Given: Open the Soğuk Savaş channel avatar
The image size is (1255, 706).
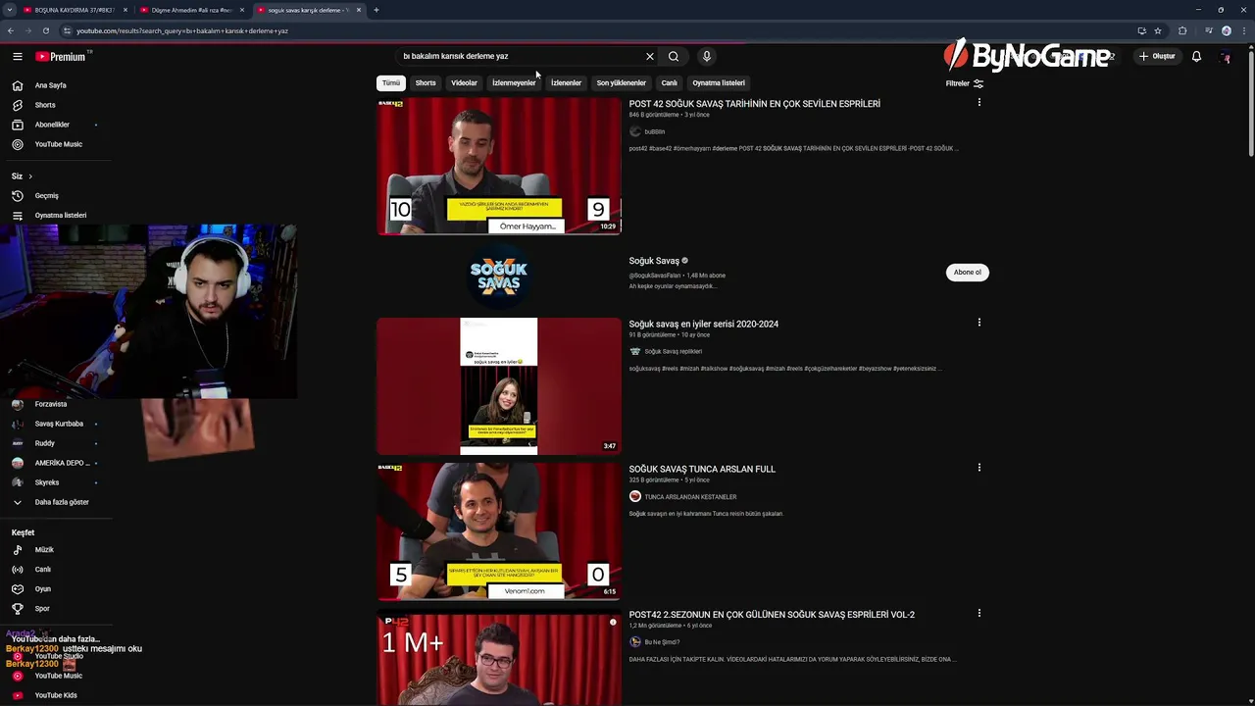Looking at the screenshot, I should [499, 276].
